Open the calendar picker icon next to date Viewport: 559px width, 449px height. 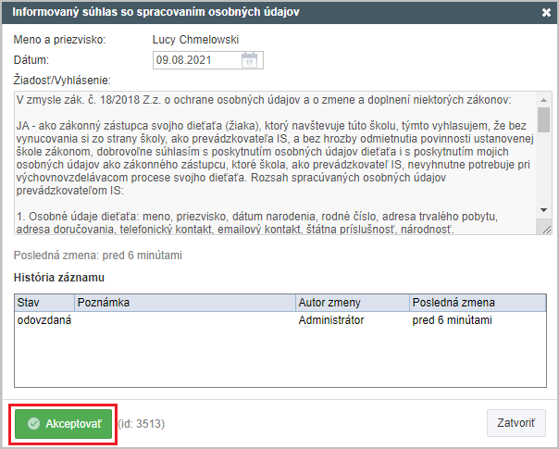pyautogui.click(x=249, y=60)
